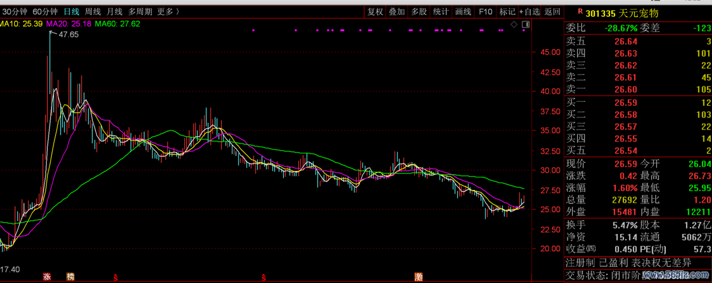Image resolution: width=712 pixels, height=283 pixels.
Task: Add stock via +自选 button
Action: coord(530,12)
